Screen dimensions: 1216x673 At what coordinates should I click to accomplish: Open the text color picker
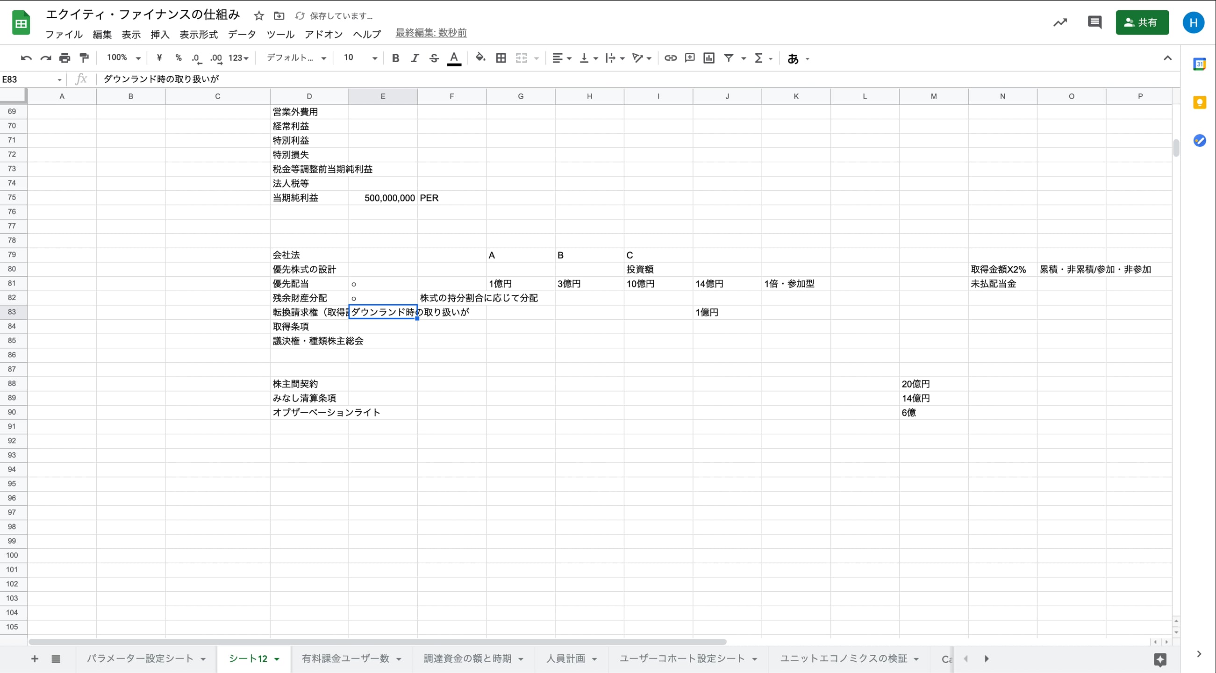[x=454, y=58]
